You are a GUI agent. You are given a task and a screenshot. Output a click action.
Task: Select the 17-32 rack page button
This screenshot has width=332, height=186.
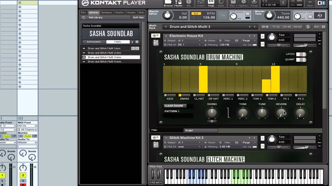(x=276, y=27)
